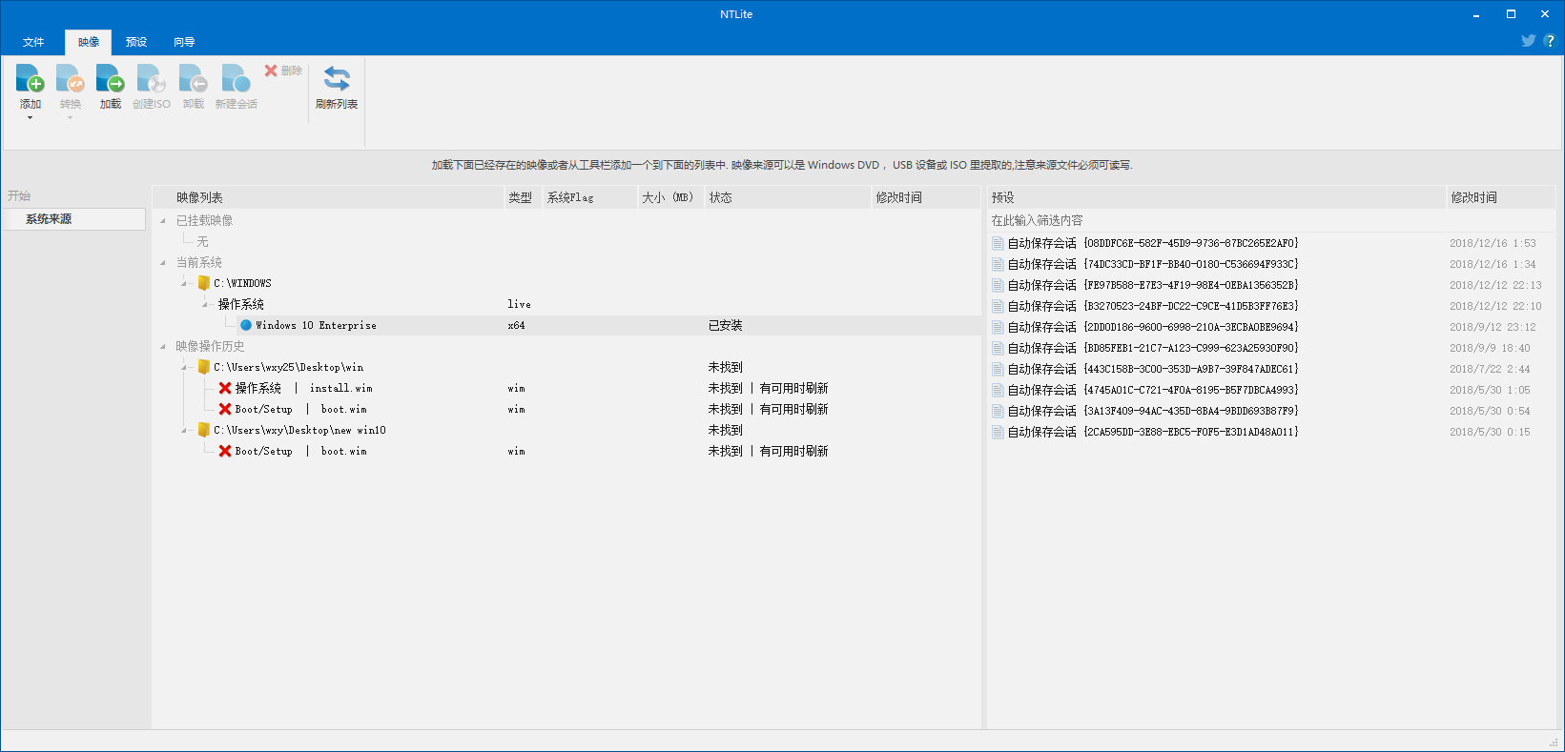Collapse the 操作系统 live node

tap(205, 305)
